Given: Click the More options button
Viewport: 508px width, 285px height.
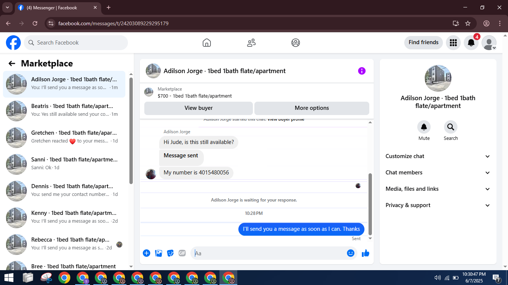Looking at the screenshot, I should pyautogui.click(x=312, y=108).
